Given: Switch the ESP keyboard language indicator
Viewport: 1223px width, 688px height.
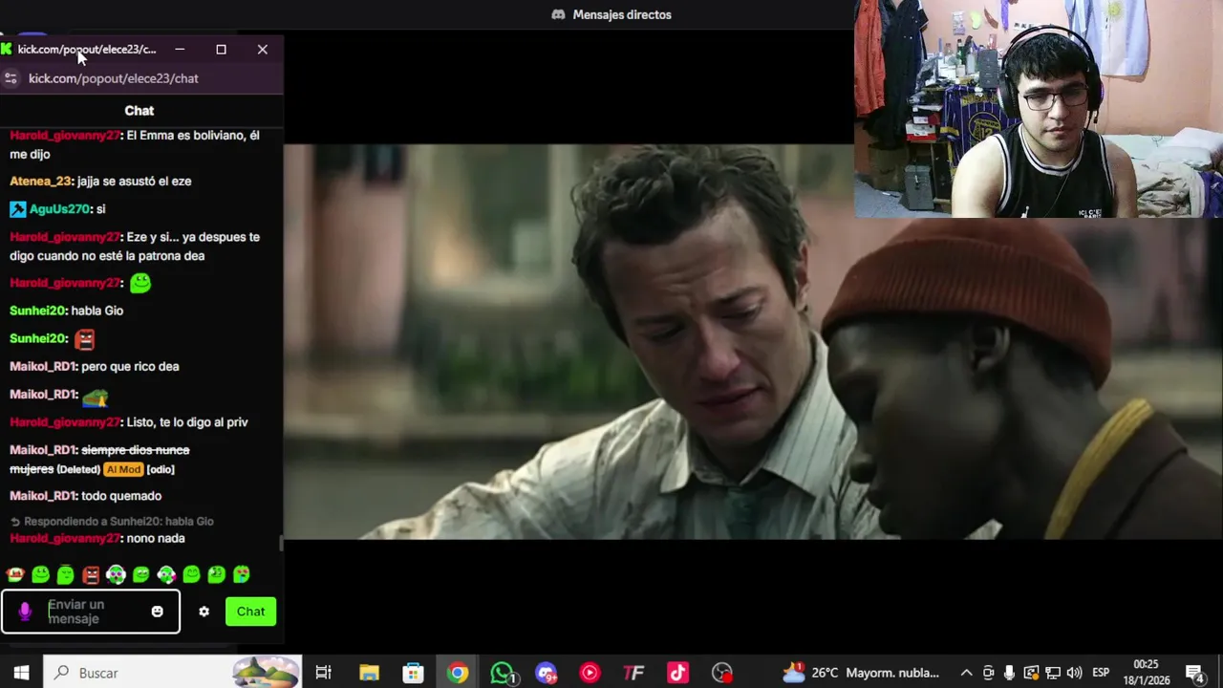Looking at the screenshot, I should click(x=1101, y=673).
